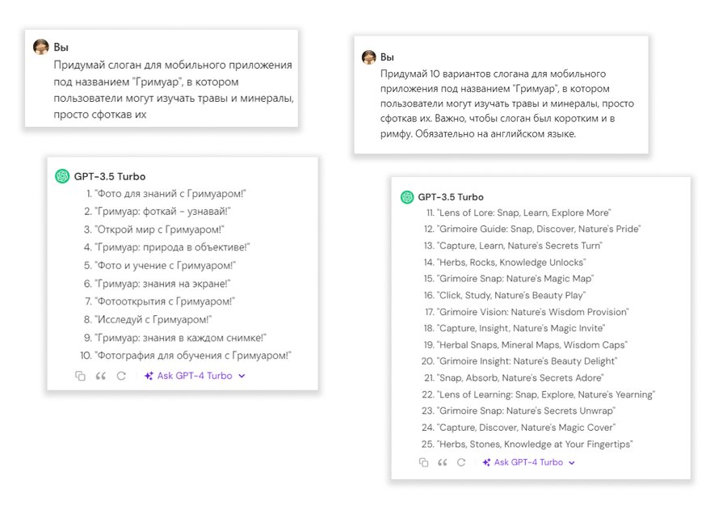The height and width of the screenshot is (514, 727).
Task: Click the left prompt message text
Action: click(173, 90)
